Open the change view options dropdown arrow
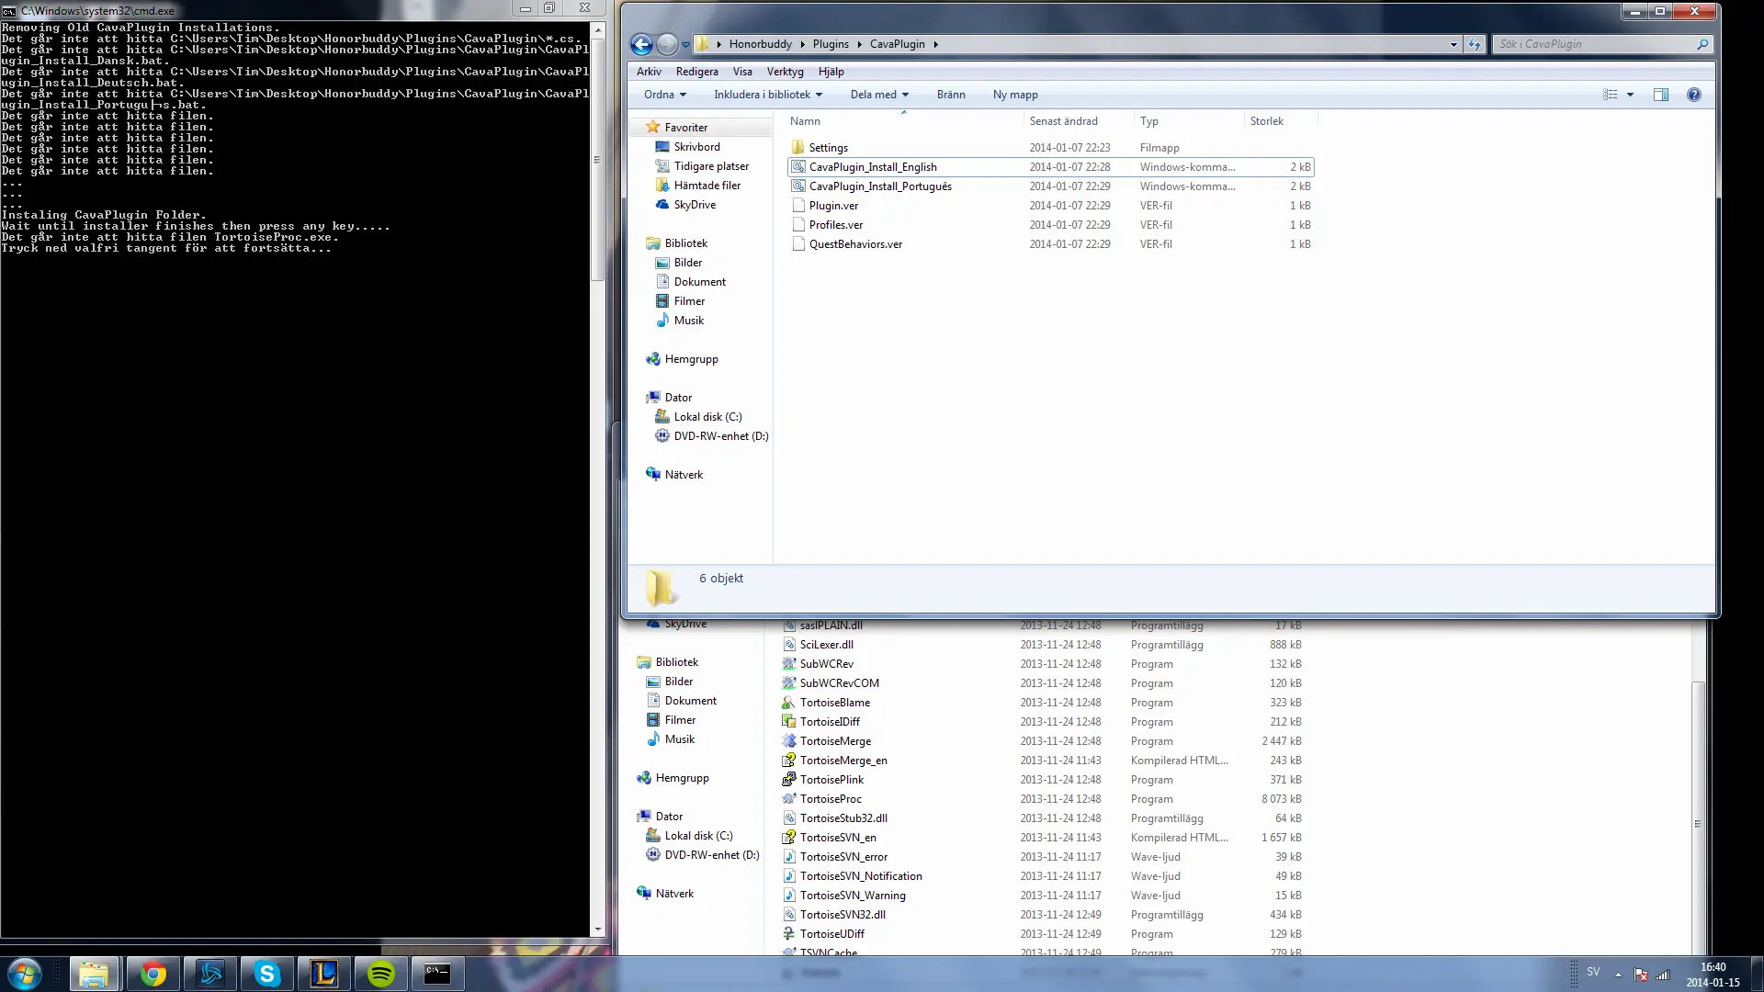Image resolution: width=1764 pixels, height=992 pixels. tap(1630, 95)
